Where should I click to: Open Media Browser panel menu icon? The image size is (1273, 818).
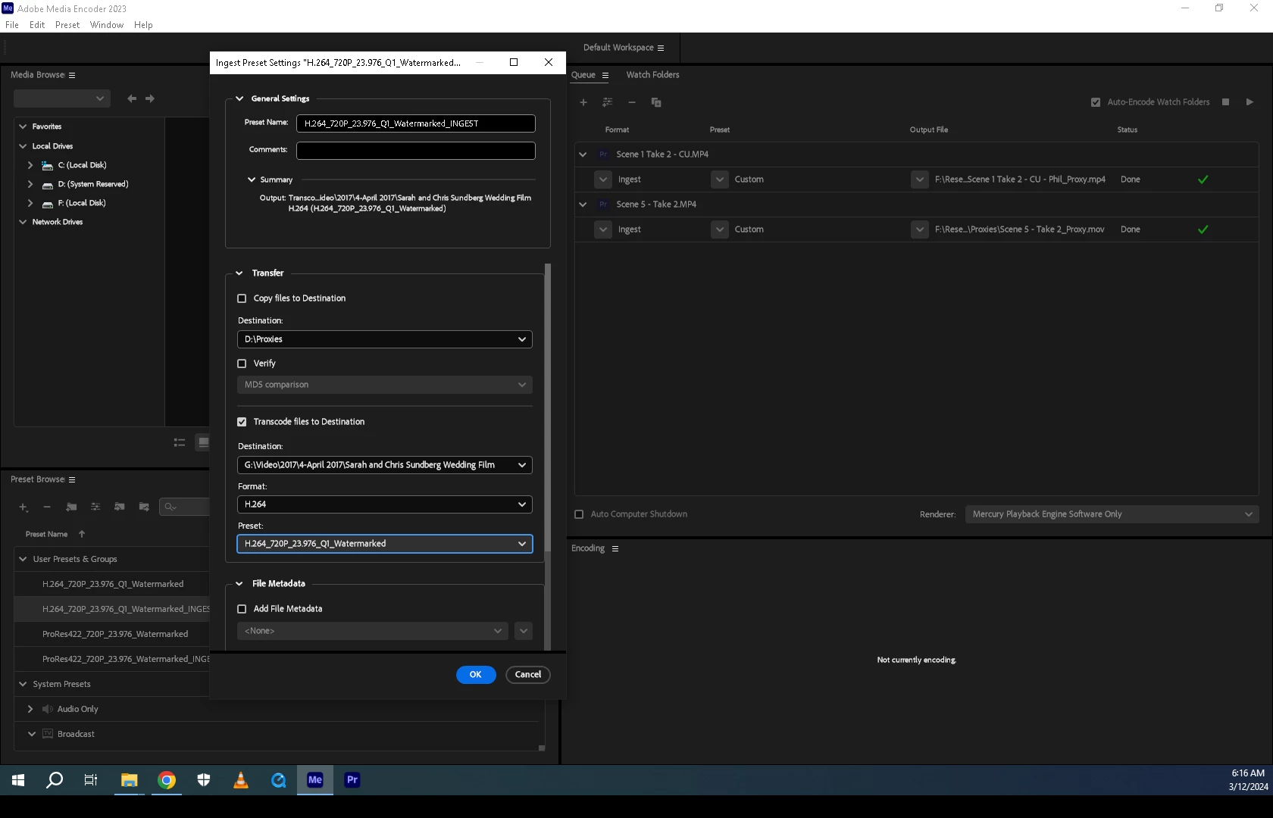[x=72, y=75]
